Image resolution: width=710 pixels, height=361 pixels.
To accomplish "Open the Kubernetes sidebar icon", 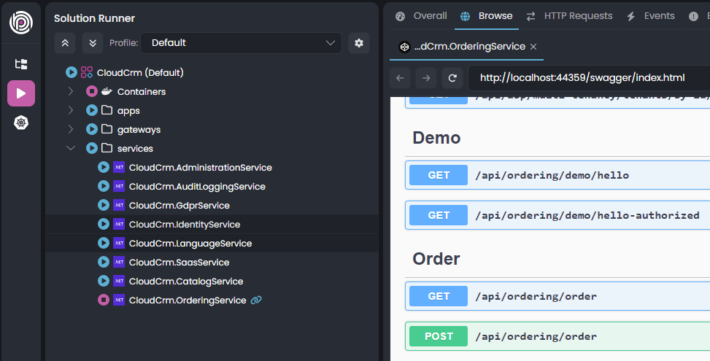I will (x=21, y=123).
